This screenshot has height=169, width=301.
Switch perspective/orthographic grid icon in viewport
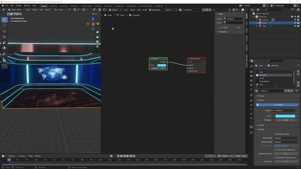pyautogui.click(x=97, y=46)
